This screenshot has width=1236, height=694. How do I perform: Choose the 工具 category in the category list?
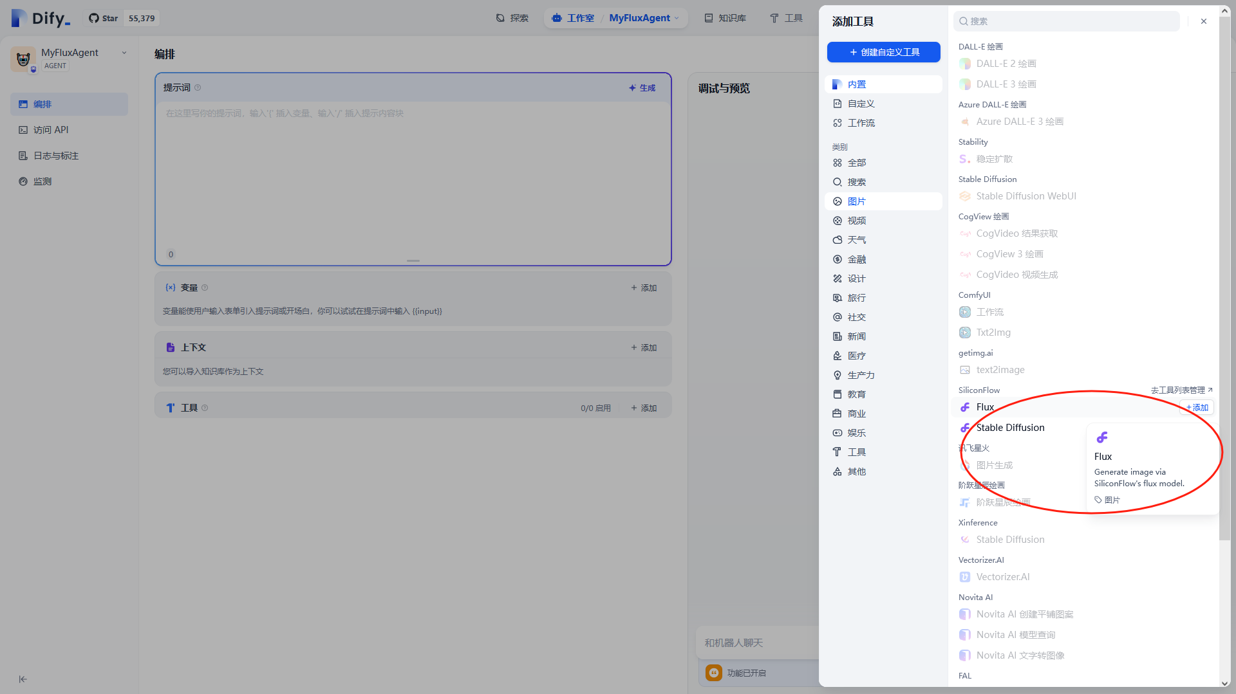pos(883,452)
